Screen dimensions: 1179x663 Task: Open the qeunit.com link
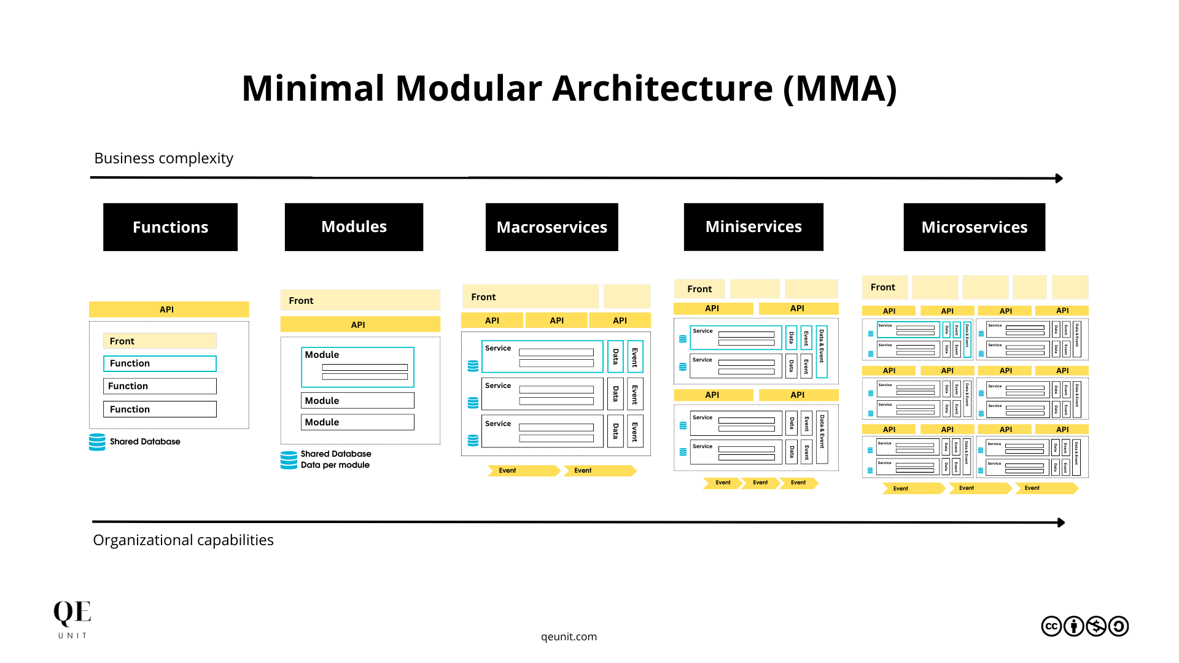point(568,637)
